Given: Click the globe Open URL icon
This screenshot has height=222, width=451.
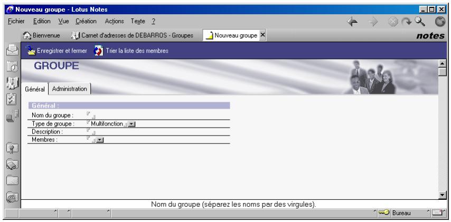Looking at the screenshot, I should click(440, 22).
